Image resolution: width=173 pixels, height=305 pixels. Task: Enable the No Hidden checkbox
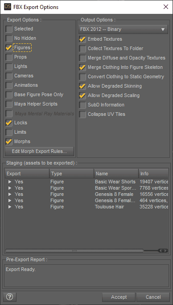[9, 38]
